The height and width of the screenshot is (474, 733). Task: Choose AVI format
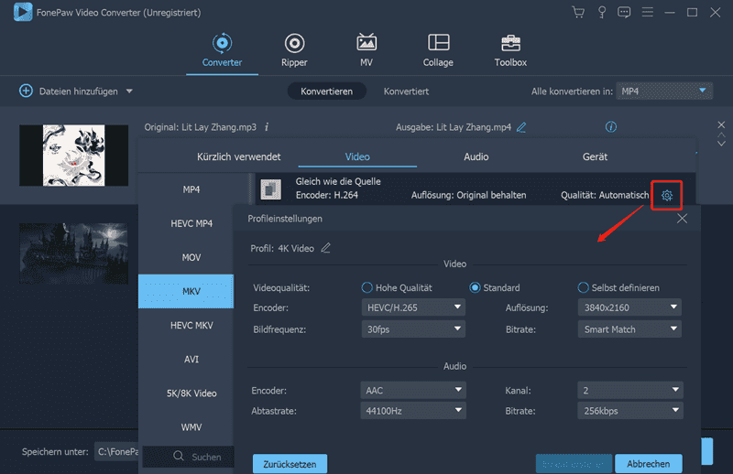191,359
